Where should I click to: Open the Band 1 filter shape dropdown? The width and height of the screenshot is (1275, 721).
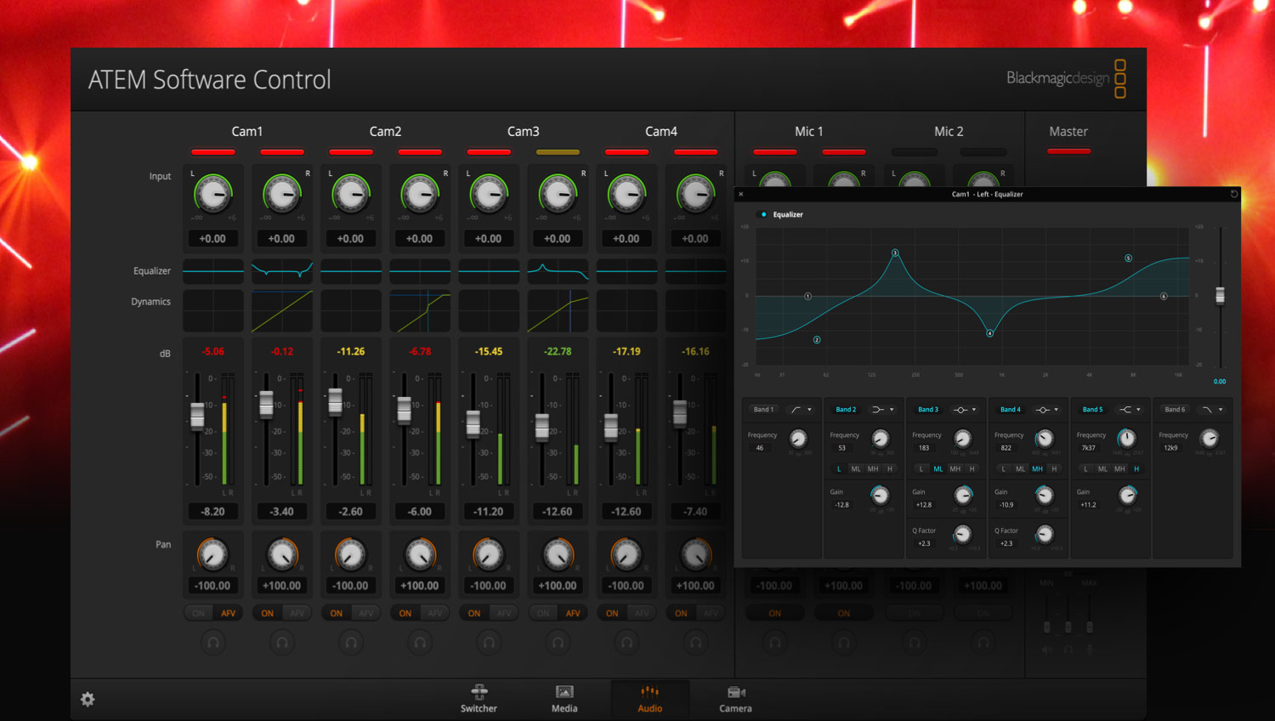pos(800,409)
